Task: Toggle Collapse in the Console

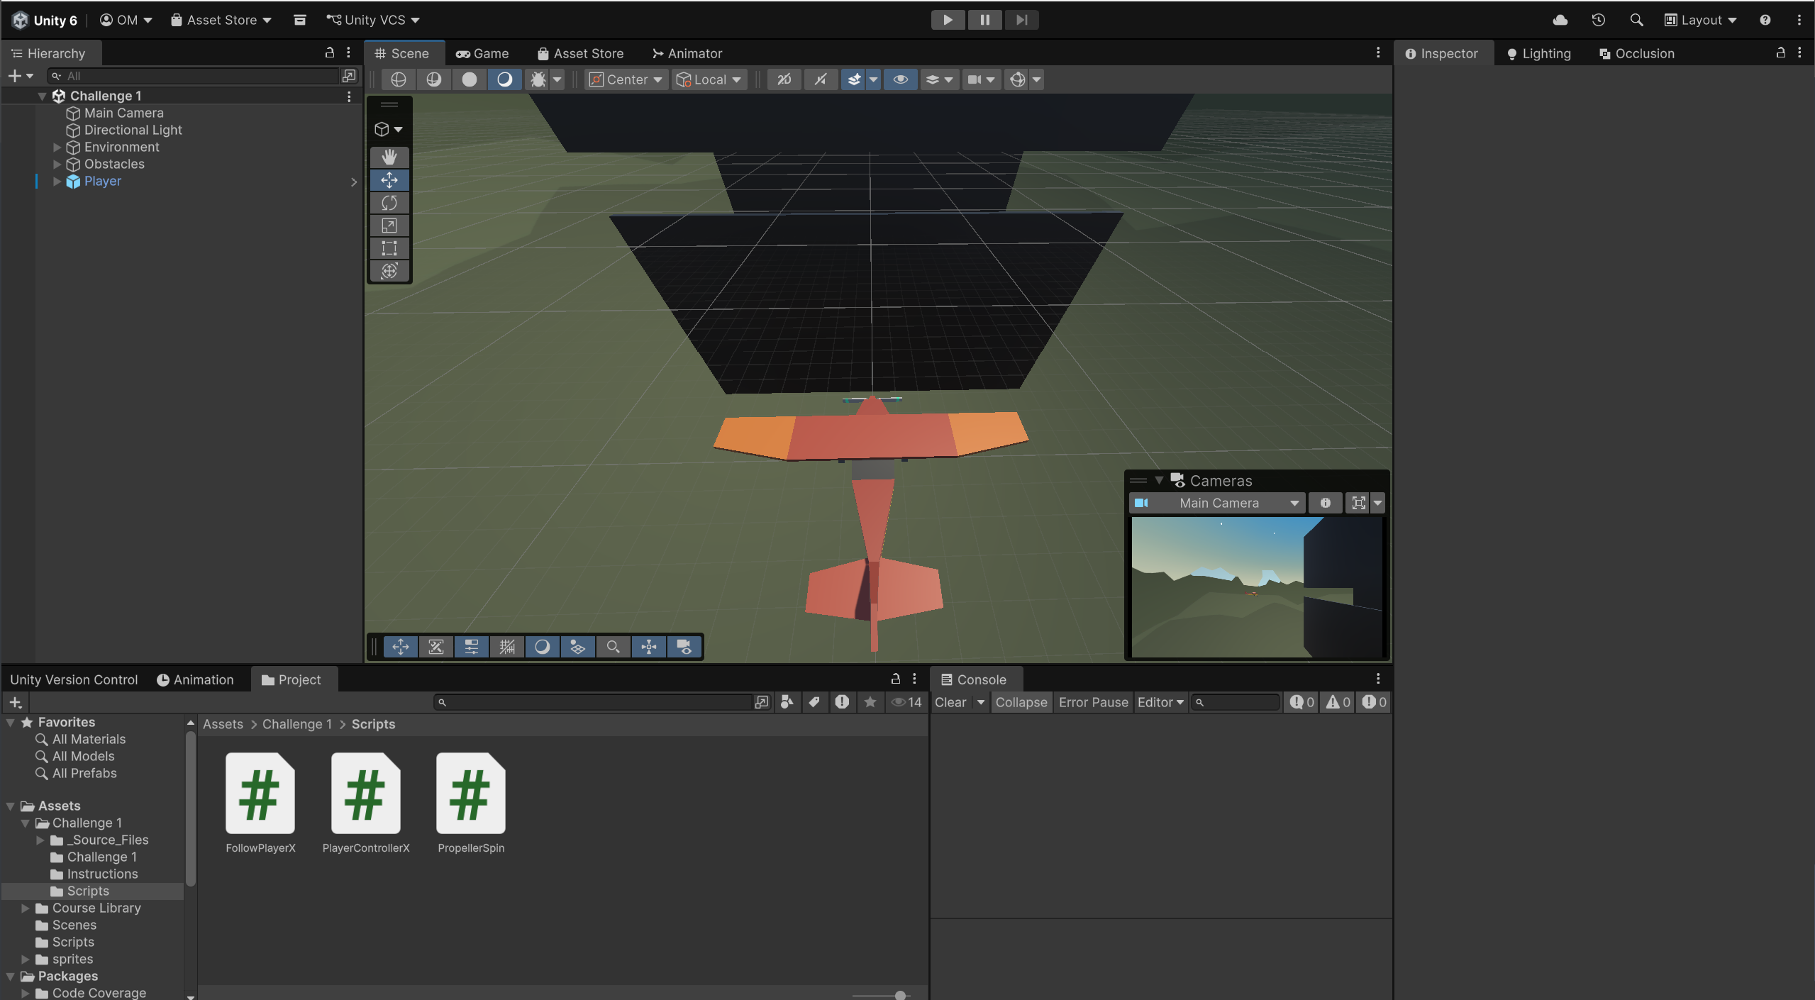Action: 1021,702
